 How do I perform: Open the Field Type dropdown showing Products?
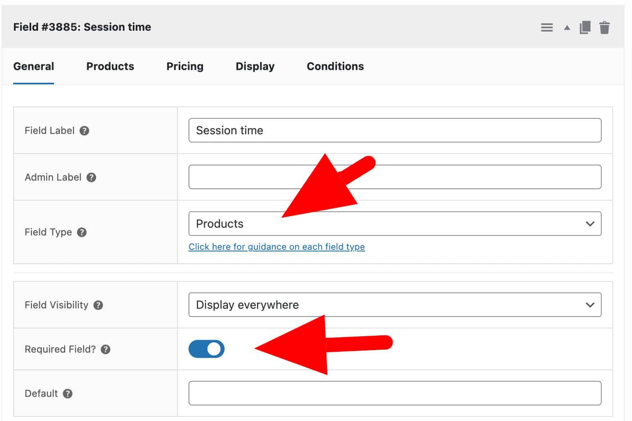(x=395, y=224)
